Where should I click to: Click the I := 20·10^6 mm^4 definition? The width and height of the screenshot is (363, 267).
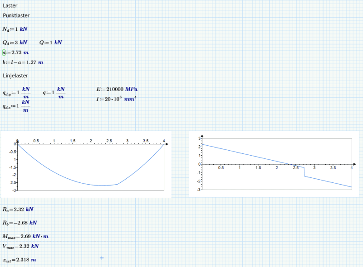point(117,99)
